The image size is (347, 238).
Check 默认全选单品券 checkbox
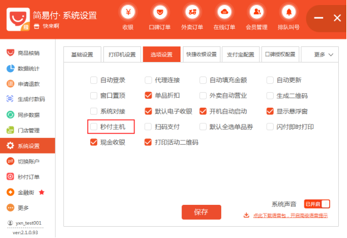pyautogui.click(x=203, y=127)
